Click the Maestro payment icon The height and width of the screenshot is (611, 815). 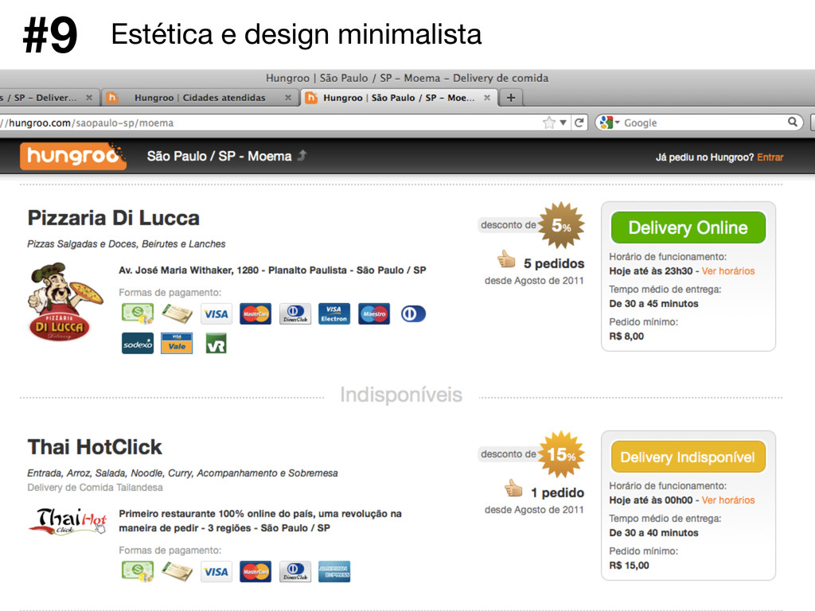(374, 313)
